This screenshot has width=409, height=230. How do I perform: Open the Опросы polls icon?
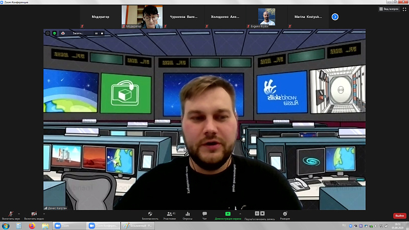click(187, 215)
